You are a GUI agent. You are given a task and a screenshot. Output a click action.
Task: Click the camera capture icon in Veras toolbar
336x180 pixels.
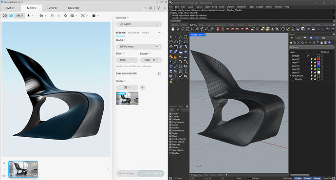72,16
